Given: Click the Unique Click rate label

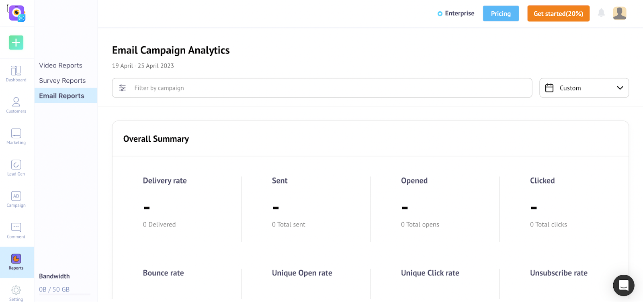Looking at the screenshot, I should 430,273.
